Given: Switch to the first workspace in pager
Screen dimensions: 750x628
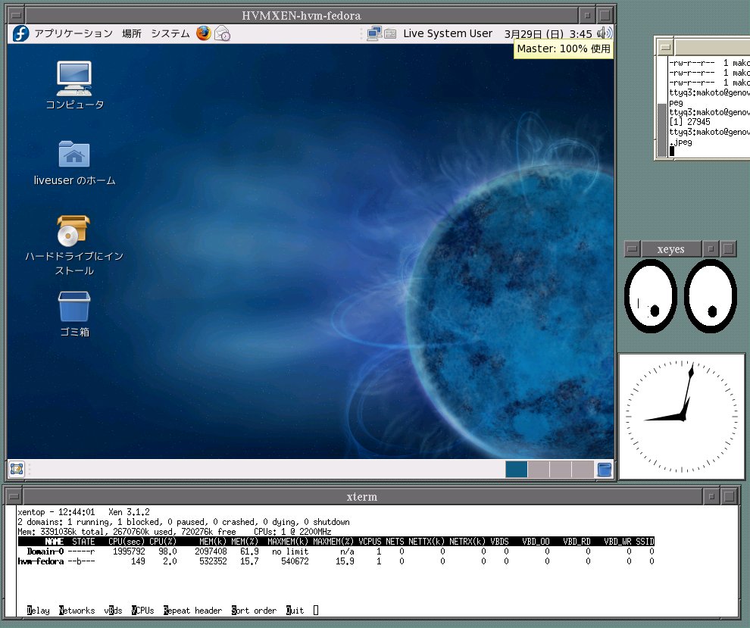Looking at the screenshot, I should point(516,469).
